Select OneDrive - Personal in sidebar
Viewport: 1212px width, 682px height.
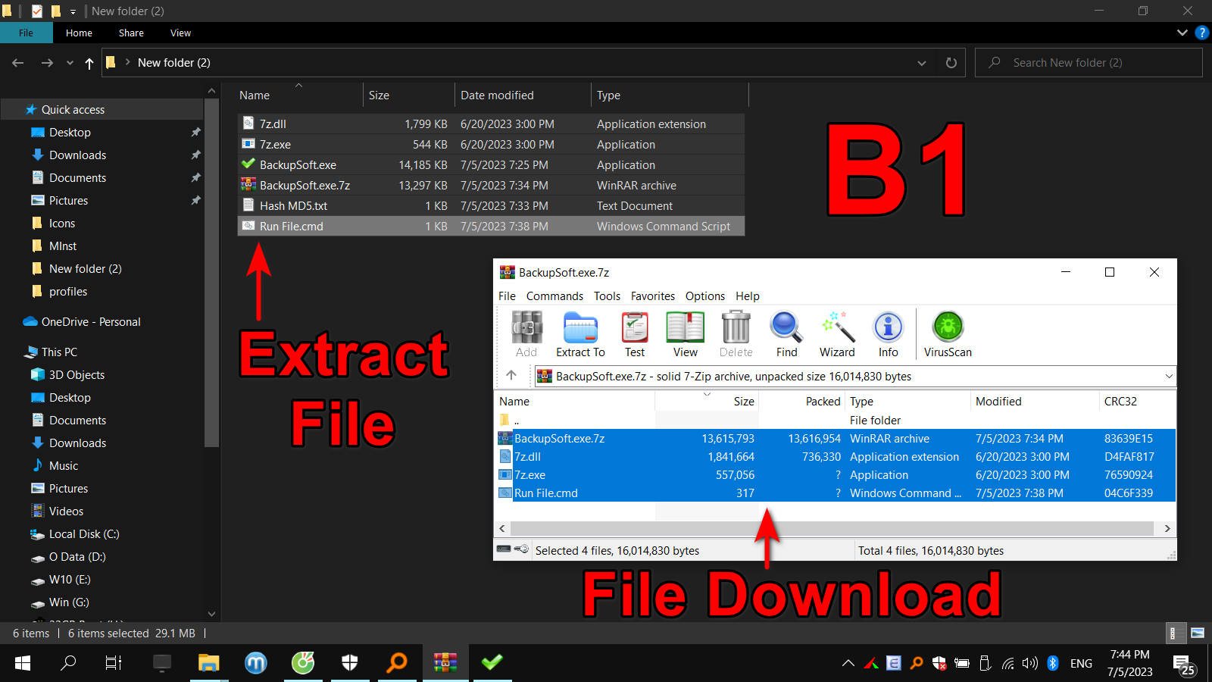[x=91, y=321]
